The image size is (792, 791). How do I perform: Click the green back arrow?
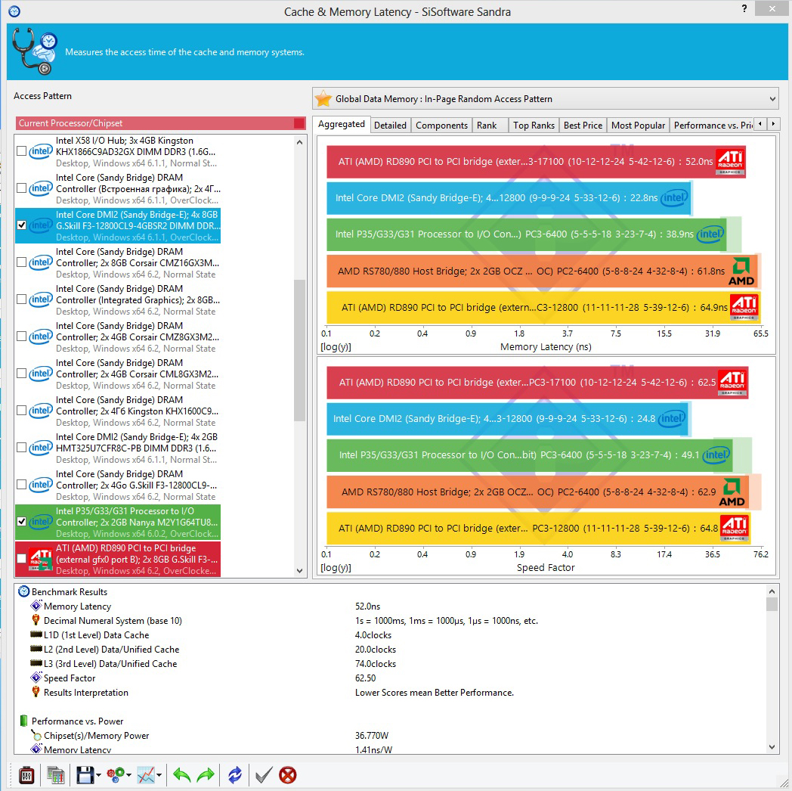coord(182,775)
